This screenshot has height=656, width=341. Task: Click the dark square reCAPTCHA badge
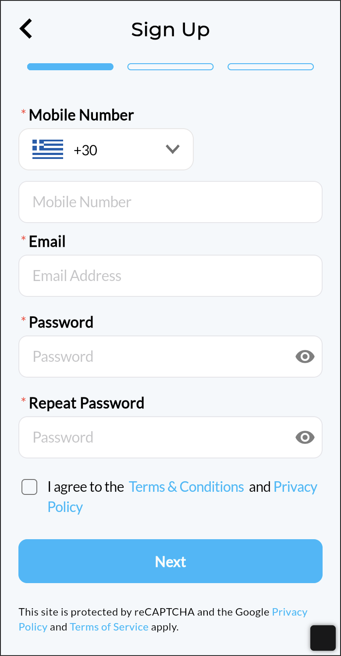(x=323, y=638)
